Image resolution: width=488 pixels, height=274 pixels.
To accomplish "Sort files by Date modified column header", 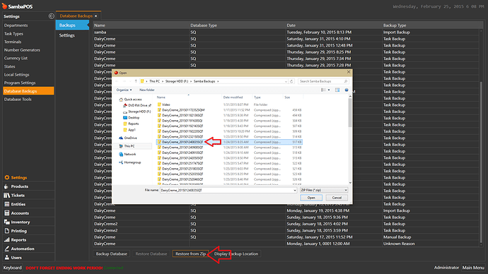I will (233, 97).
